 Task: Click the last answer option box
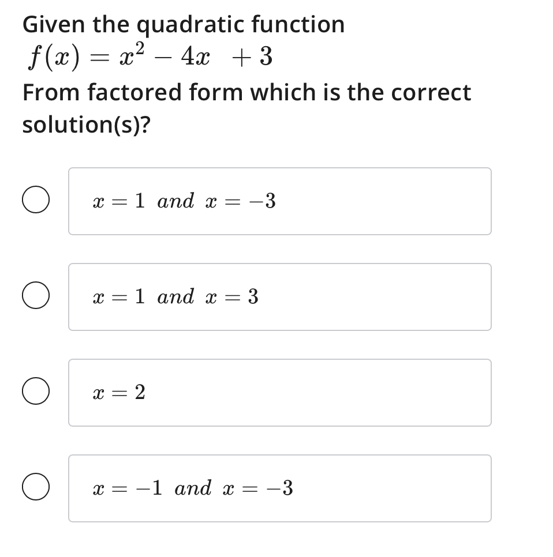pyautogui.click(x=279, y=488)
